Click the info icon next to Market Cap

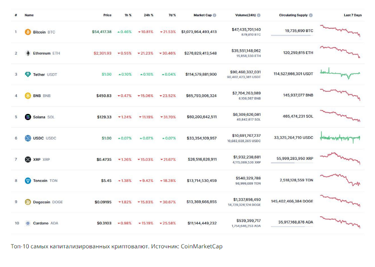pyautogui.click(x=215, y=15)
